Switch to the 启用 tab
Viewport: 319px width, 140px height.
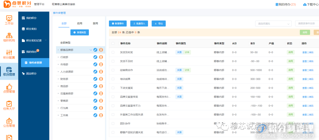[79, 24]
